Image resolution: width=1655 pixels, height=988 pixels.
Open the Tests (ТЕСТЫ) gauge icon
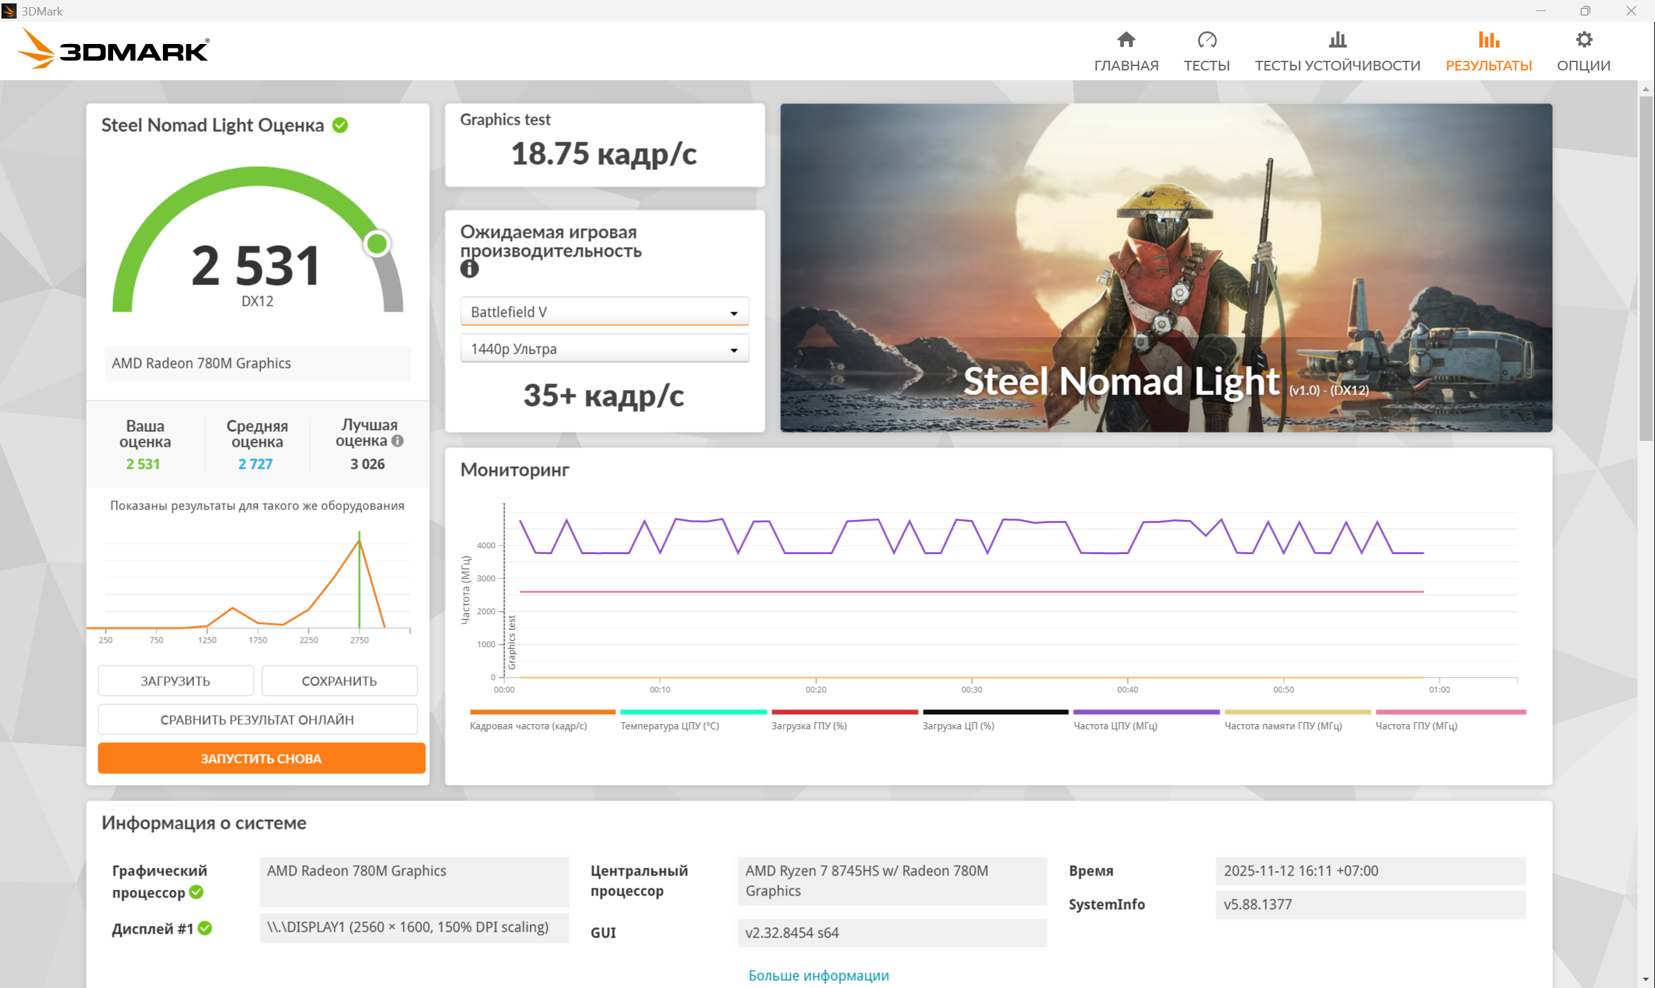[1206, 40]
